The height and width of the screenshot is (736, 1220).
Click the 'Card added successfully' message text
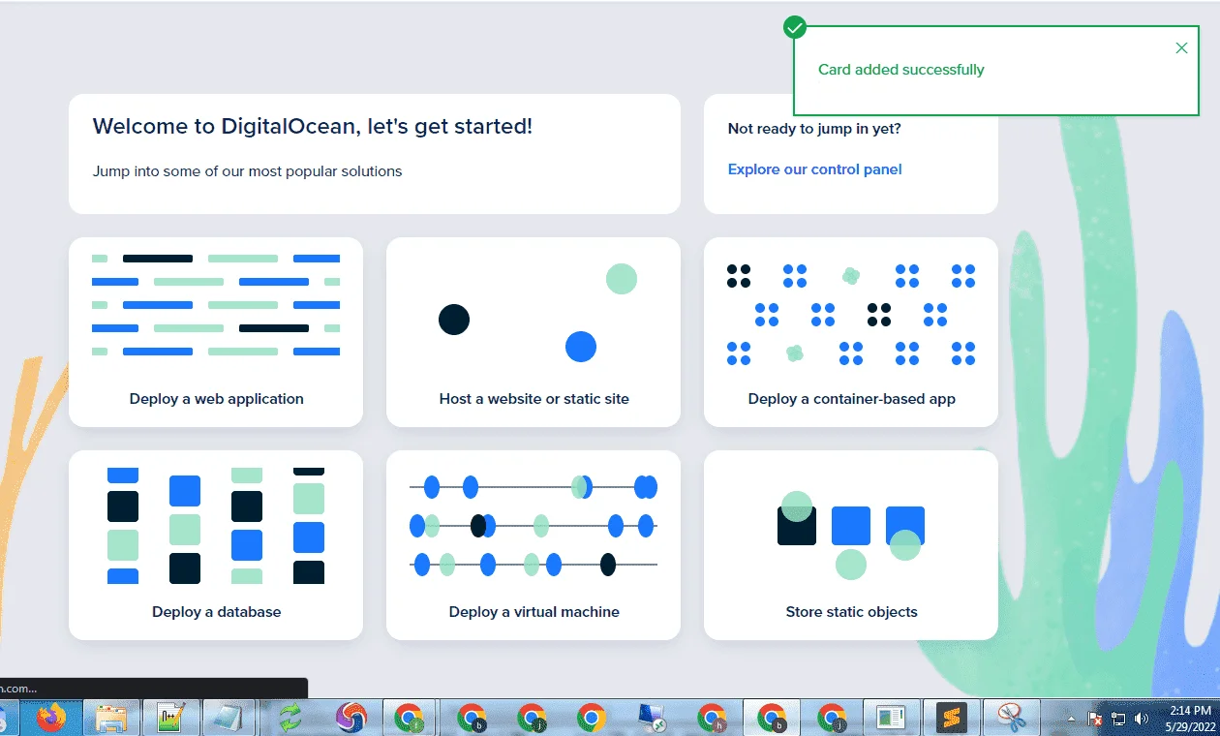click(900, 70)
